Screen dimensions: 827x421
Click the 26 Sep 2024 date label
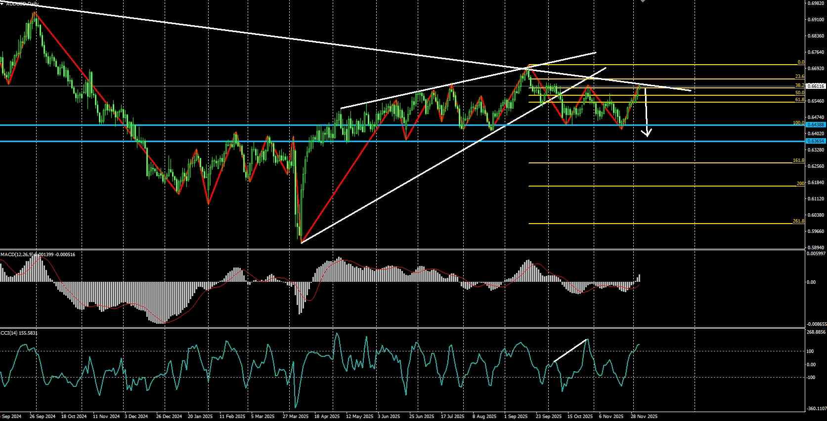coord(43,417)
